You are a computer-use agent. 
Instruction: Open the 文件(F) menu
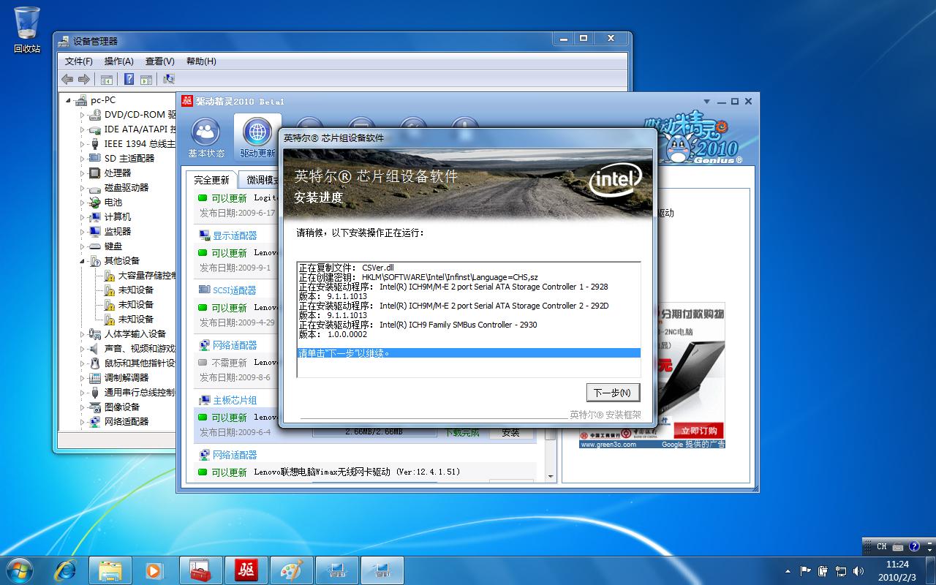[x=79, y=61]
